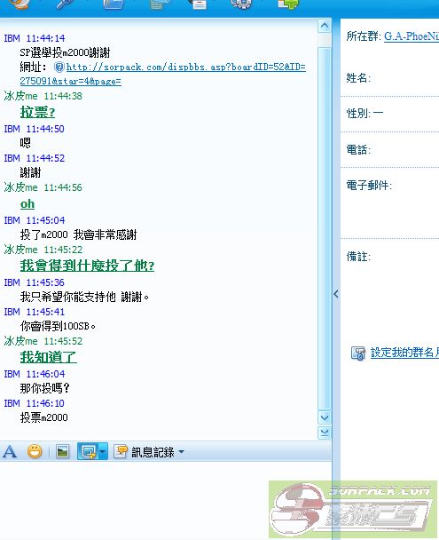Click sender header '冰皮me 11:44:38'

43,96
